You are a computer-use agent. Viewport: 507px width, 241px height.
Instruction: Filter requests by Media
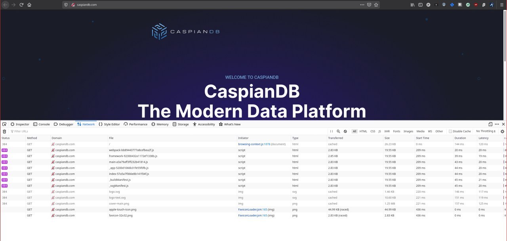pyautogui.click(x=420, y=131)
